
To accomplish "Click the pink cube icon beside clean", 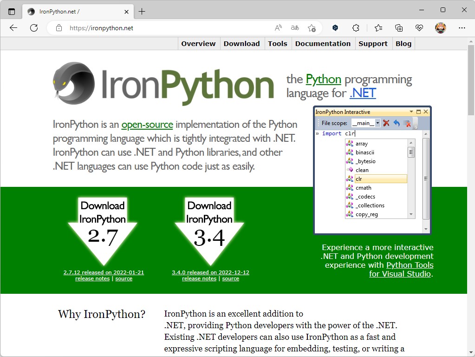I will (x=350, y=170).
